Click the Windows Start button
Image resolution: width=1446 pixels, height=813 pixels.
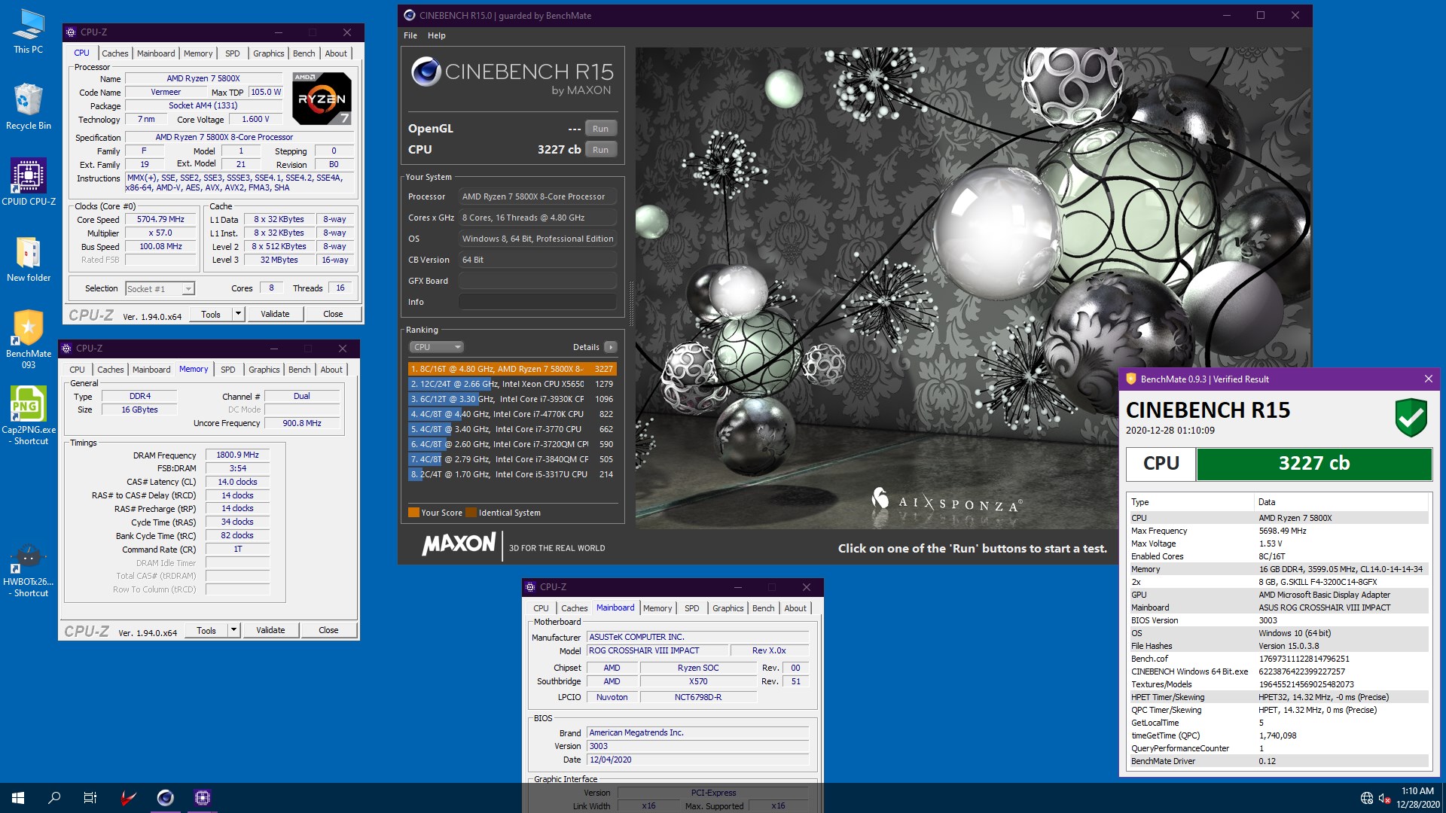(x=18, y=798)
